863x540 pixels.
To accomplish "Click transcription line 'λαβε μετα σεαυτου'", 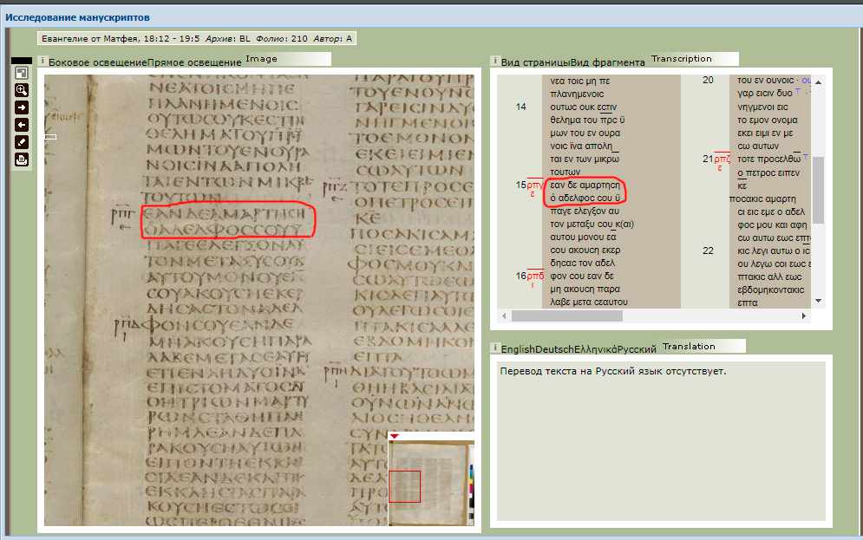I will [x=589, y=302].
